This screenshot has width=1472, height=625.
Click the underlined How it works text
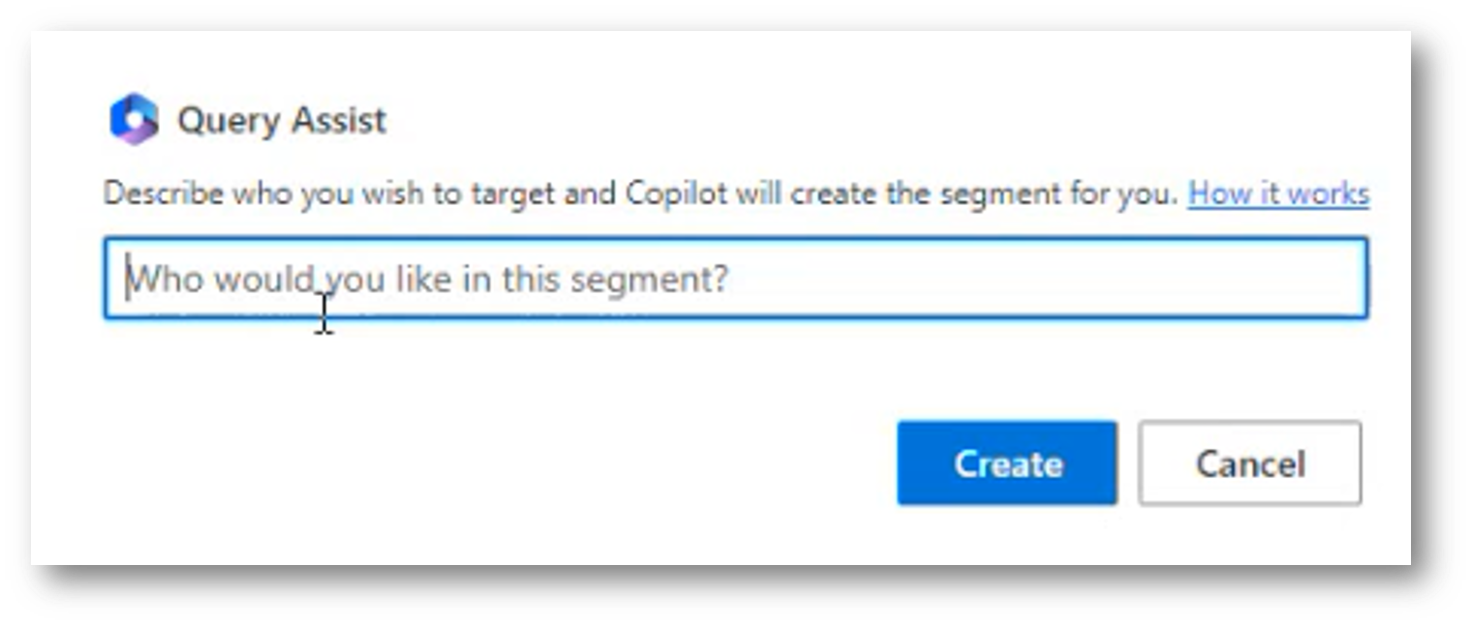pyautogui.click(x=1278, y=194)
